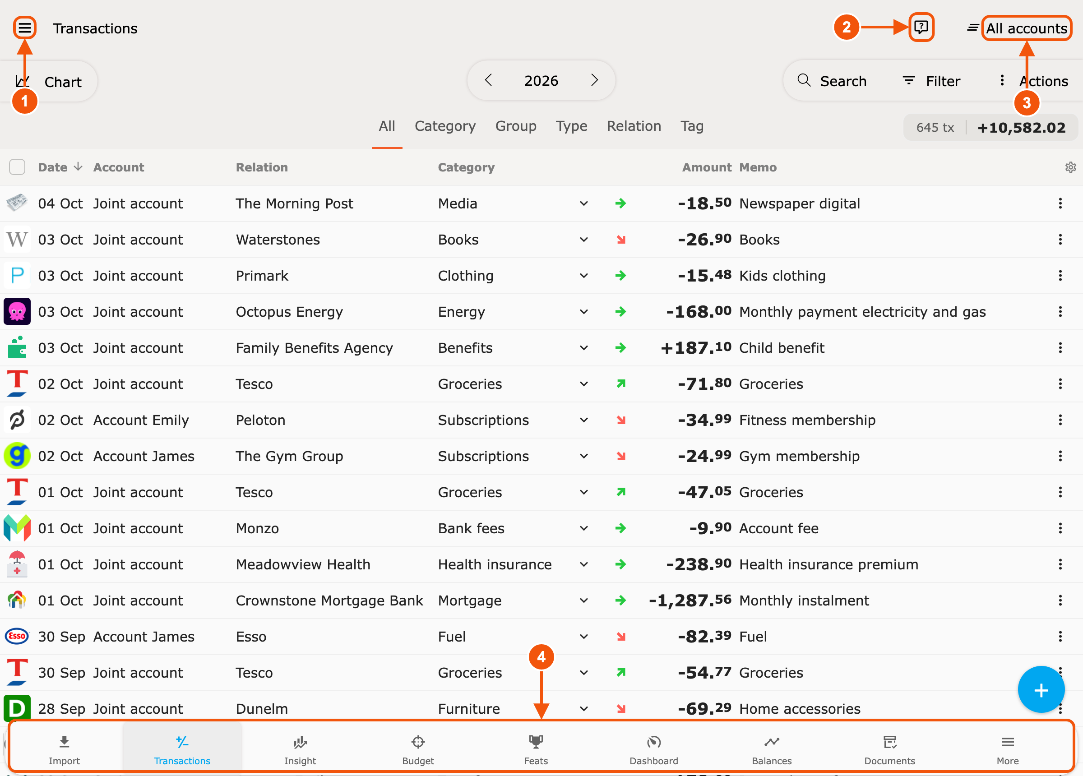Switch to the Category tab
Viewport: 1083px width, 776px height.
click(x=445, y=126)
